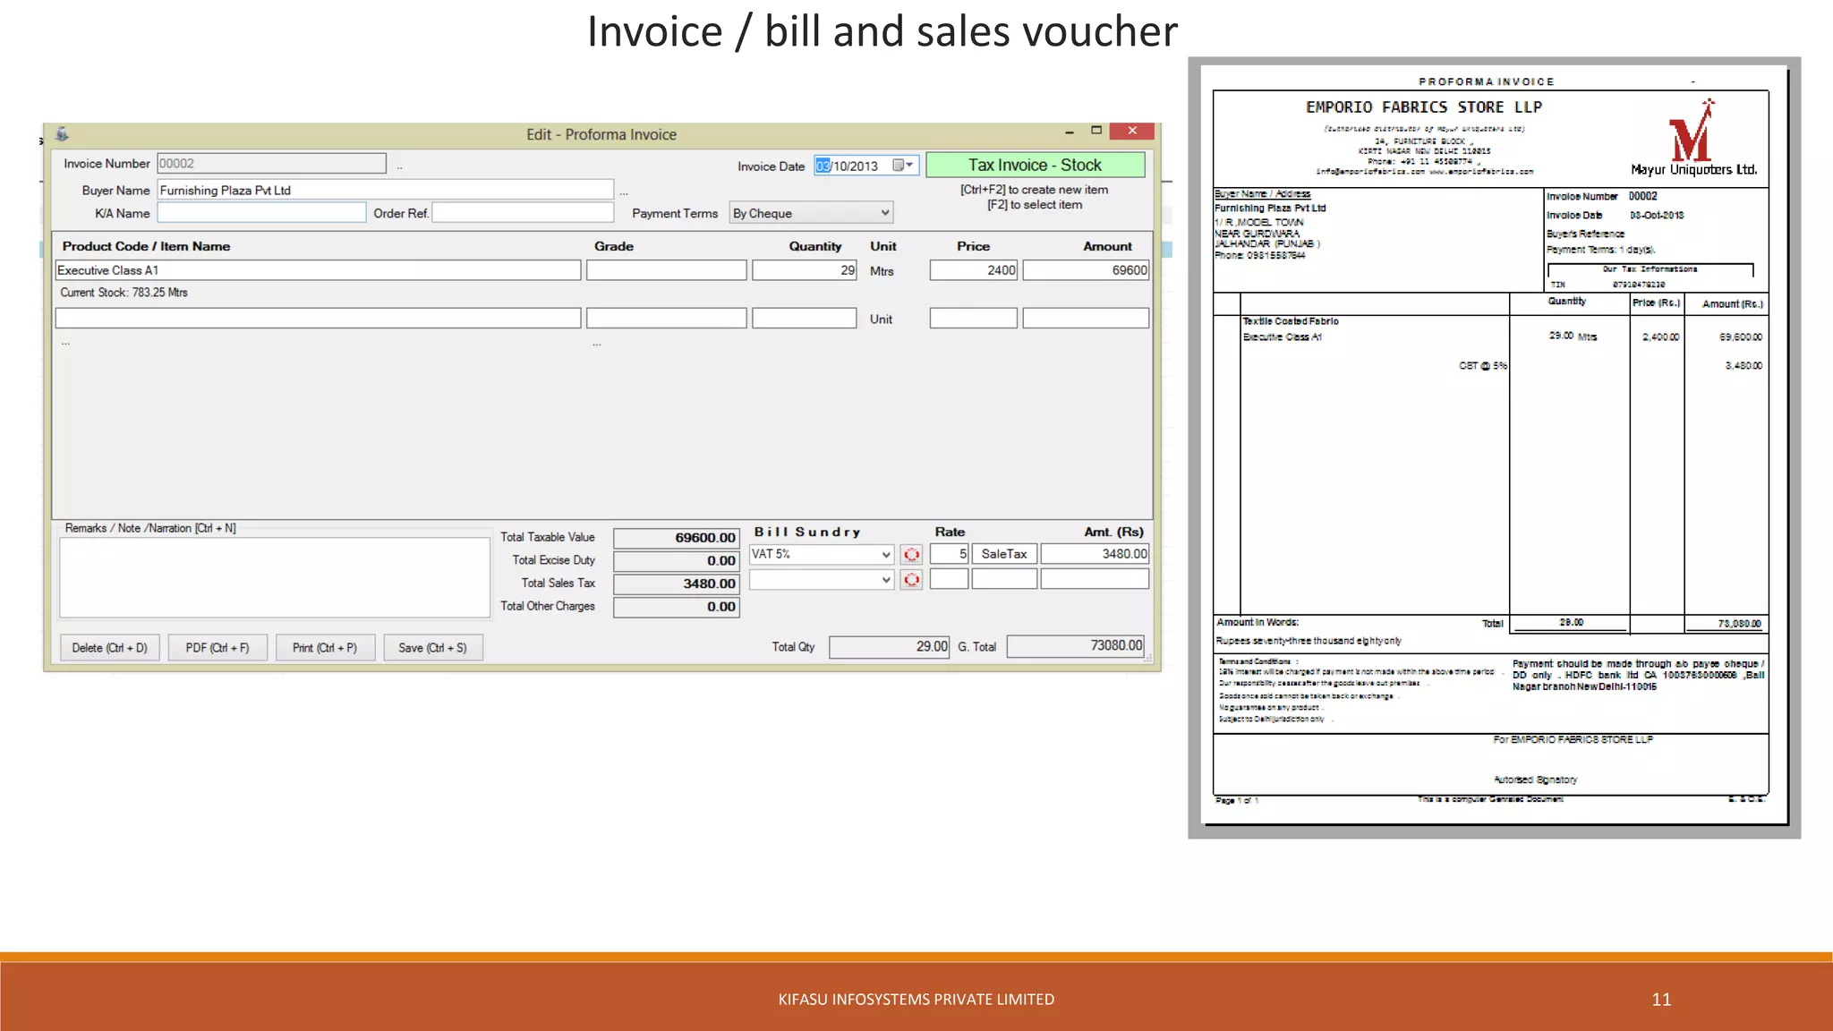Click the empty second row Quantity field
The image size is (1833, 1031).
pos(805,318)
